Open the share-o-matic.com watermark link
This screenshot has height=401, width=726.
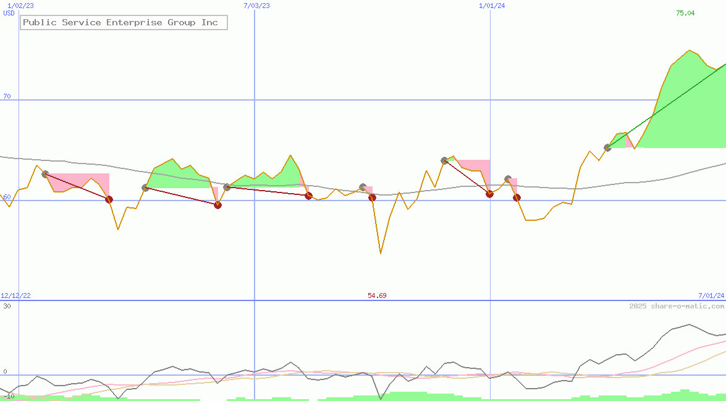677,306
